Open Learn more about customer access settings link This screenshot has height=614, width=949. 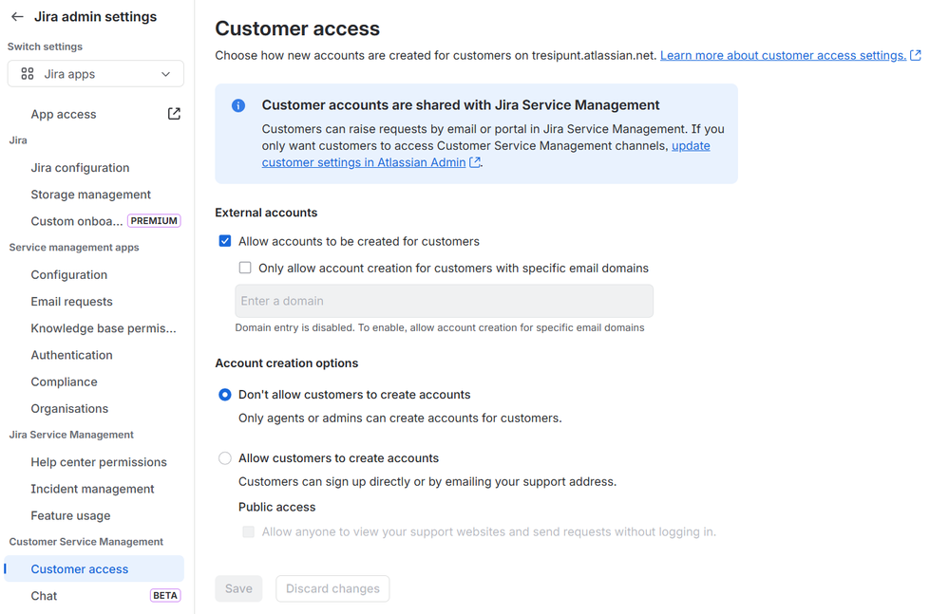point(783,56)
